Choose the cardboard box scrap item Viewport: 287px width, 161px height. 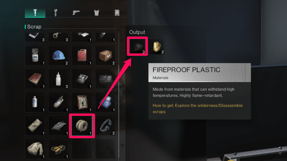point(105,55)
